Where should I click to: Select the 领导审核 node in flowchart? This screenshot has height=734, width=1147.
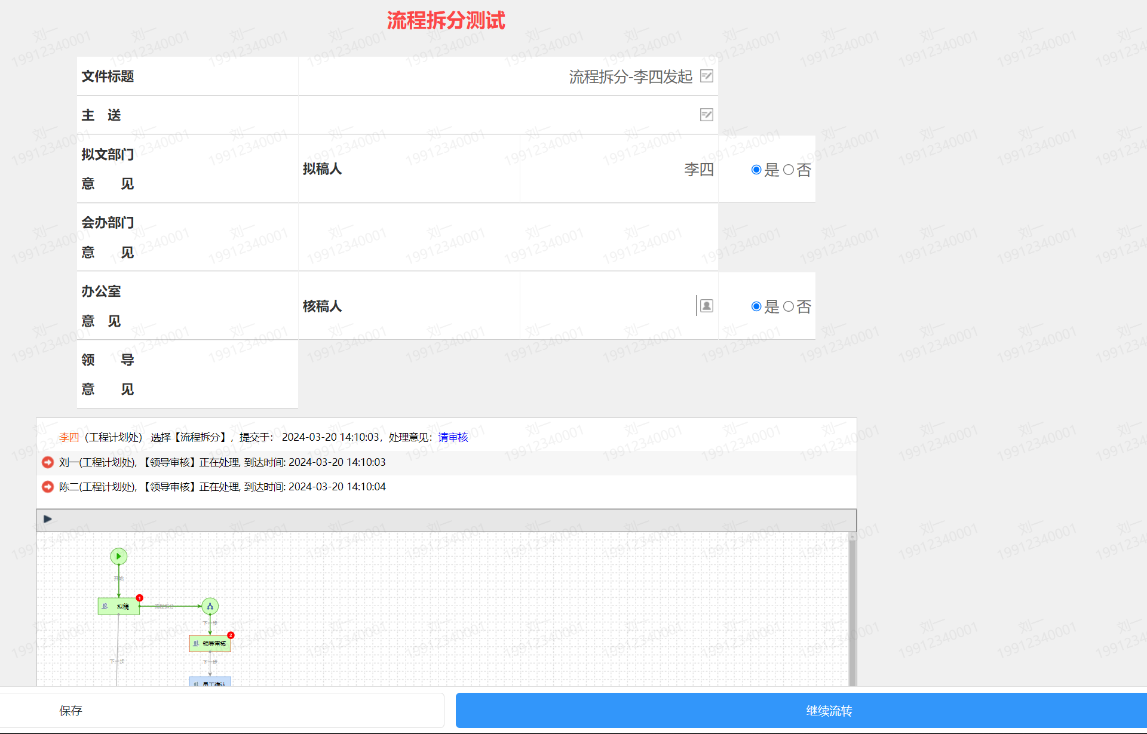point(210,643)
